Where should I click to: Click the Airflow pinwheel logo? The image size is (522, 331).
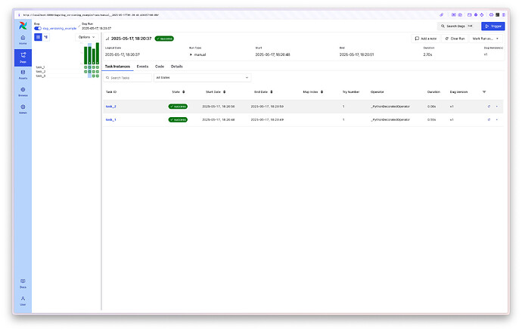(23, 25)
